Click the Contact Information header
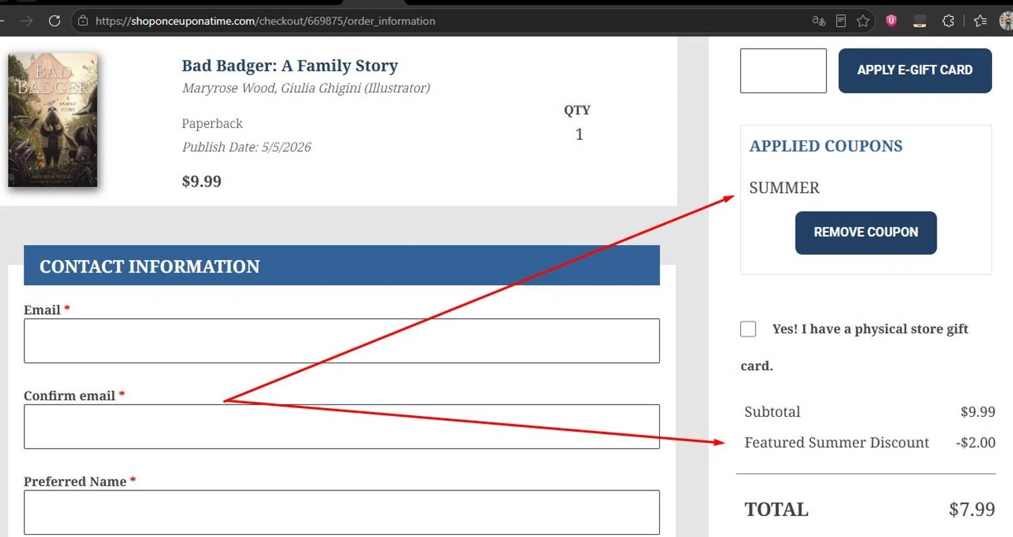Image resolution: width=1013 pixels, height=537 pixels. pyautogui.click(x=342, y=265)
